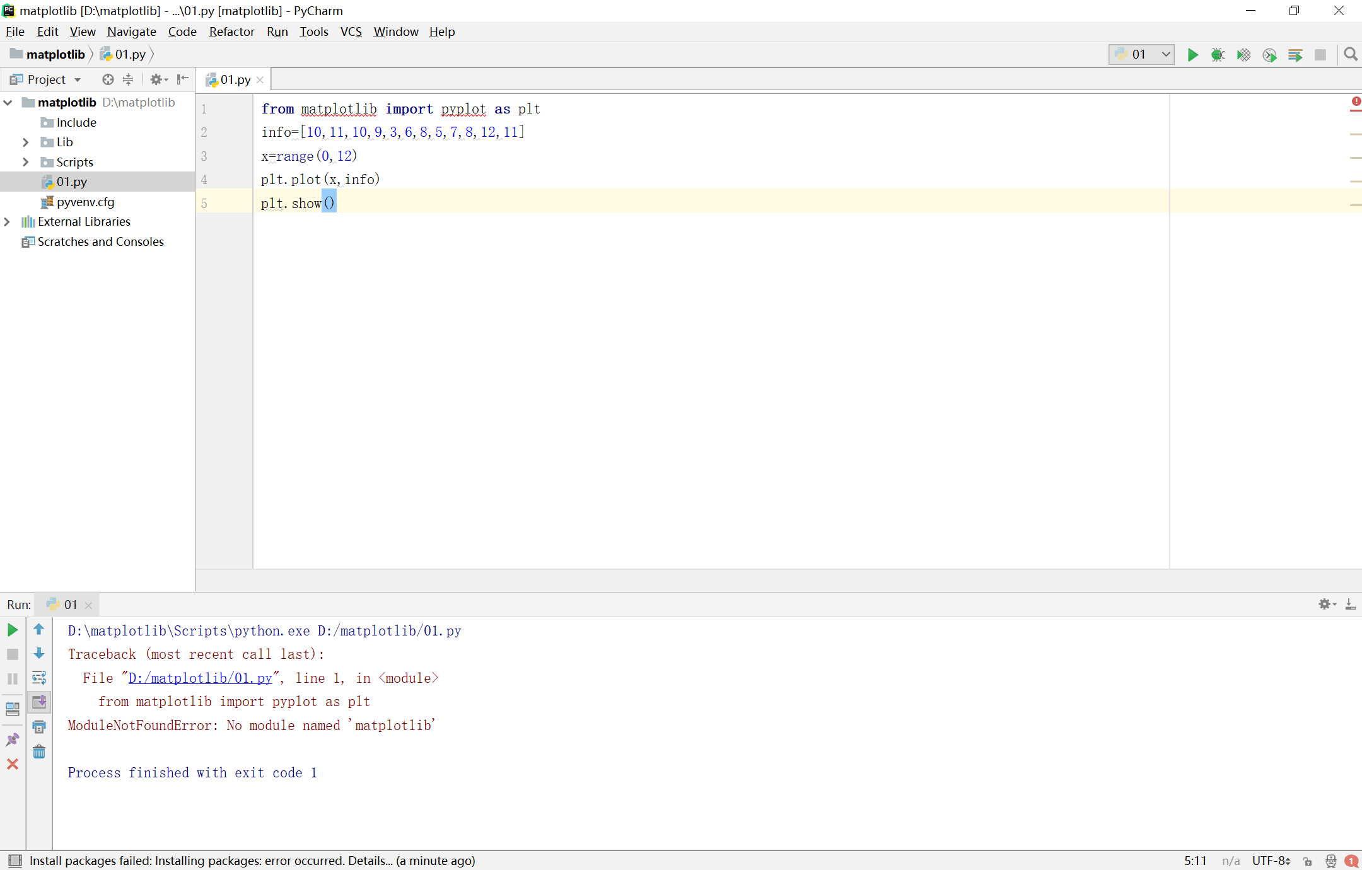The width and height of the screenshot is (1362, 870).
Task: Open the VCS menu
Action: [x=351, y=32]
